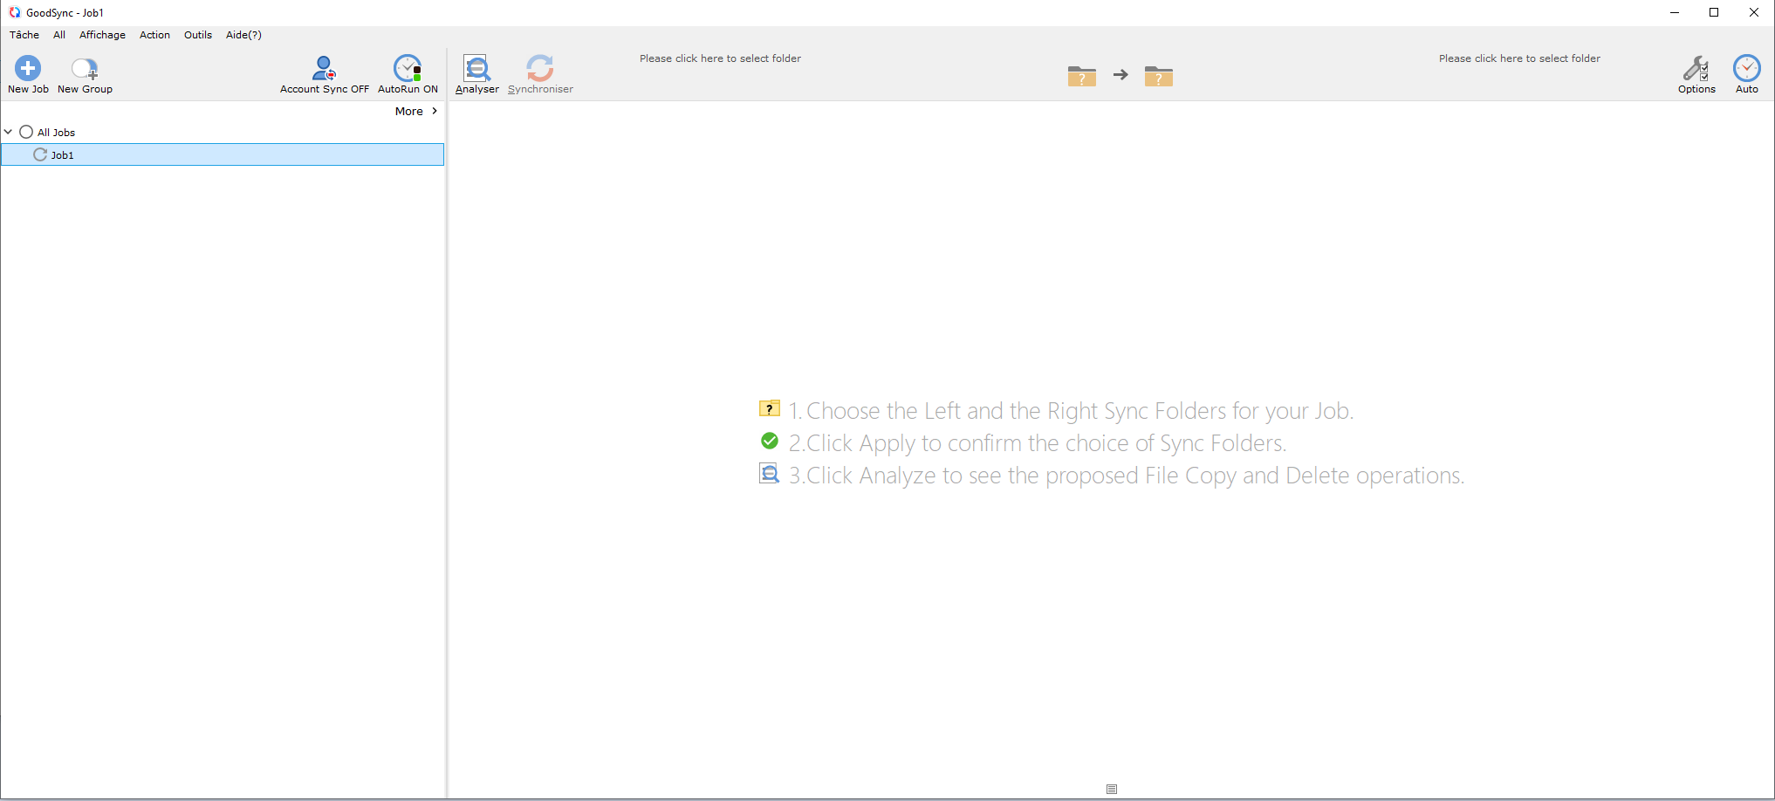Click the sync direction arrow

coord(1121,75)
